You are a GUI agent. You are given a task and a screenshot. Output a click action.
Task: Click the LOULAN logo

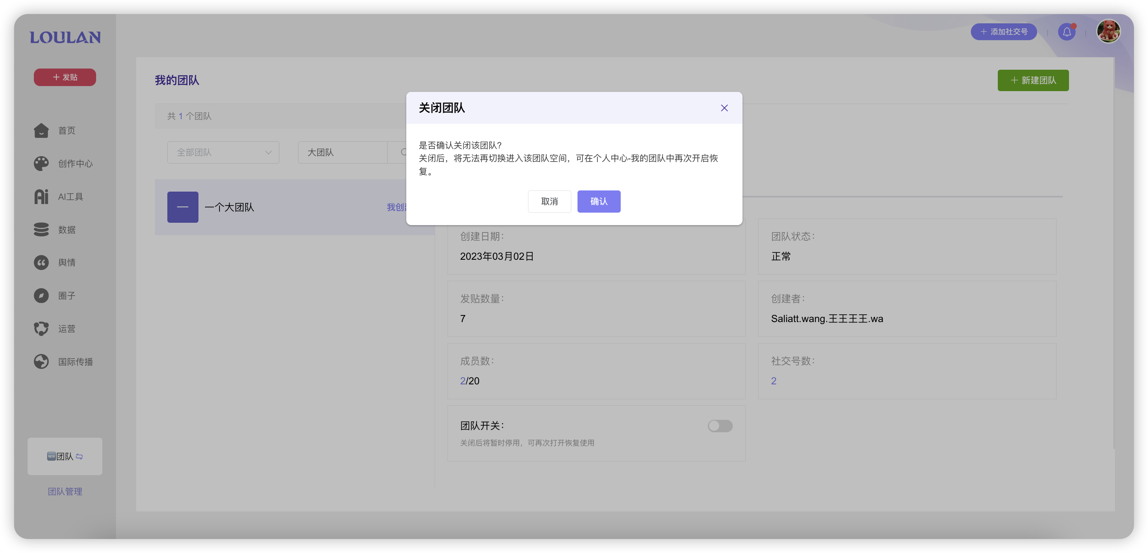(x=65, y=37)
